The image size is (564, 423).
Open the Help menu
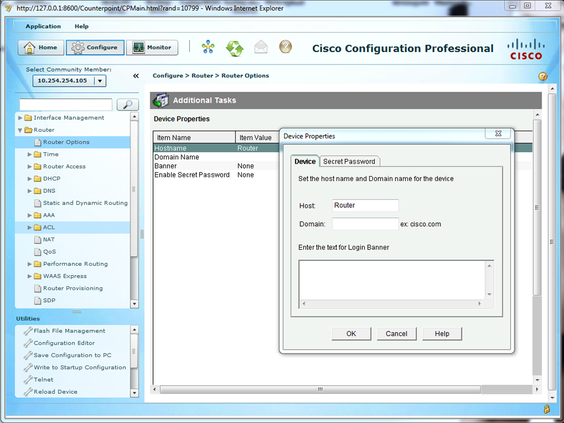pyautogui.click(x=81, y=26)
